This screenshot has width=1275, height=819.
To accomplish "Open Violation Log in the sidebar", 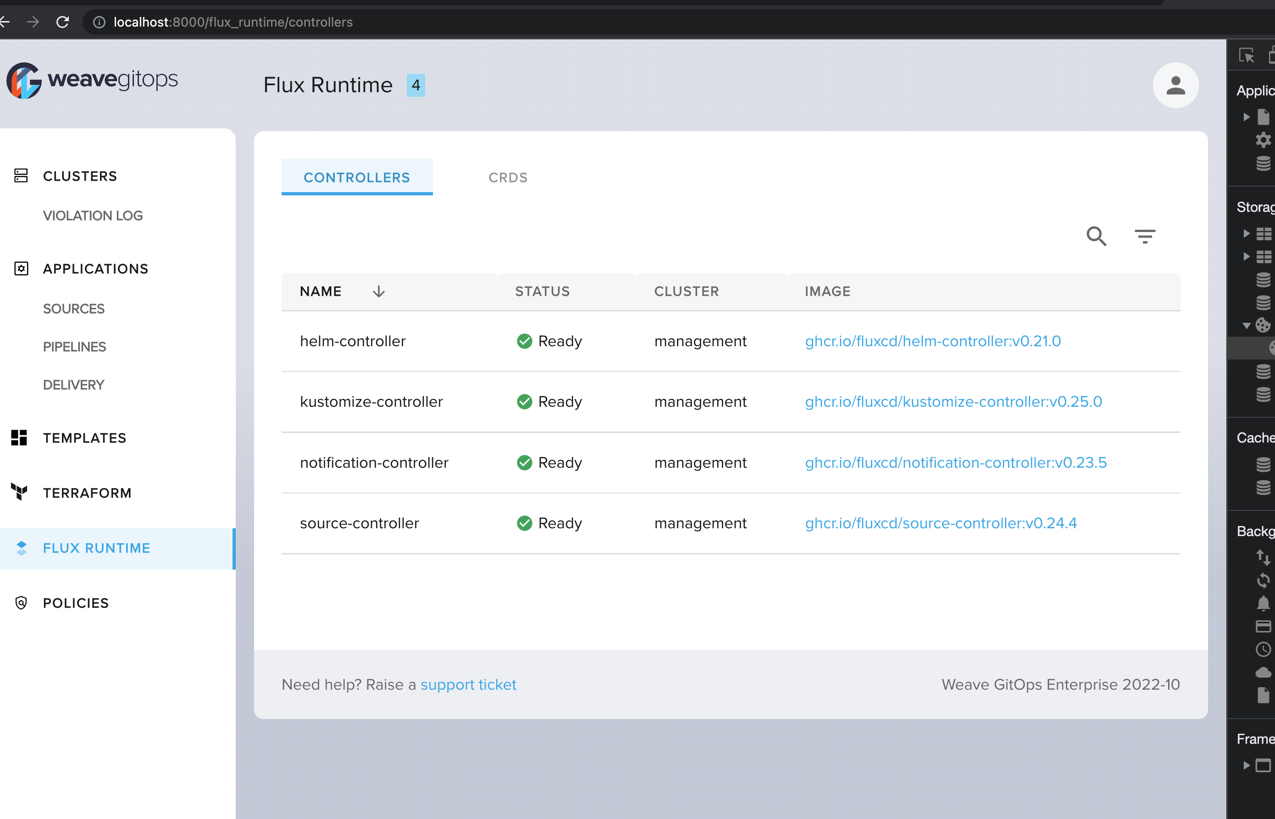I will click(x=93, y=216).
